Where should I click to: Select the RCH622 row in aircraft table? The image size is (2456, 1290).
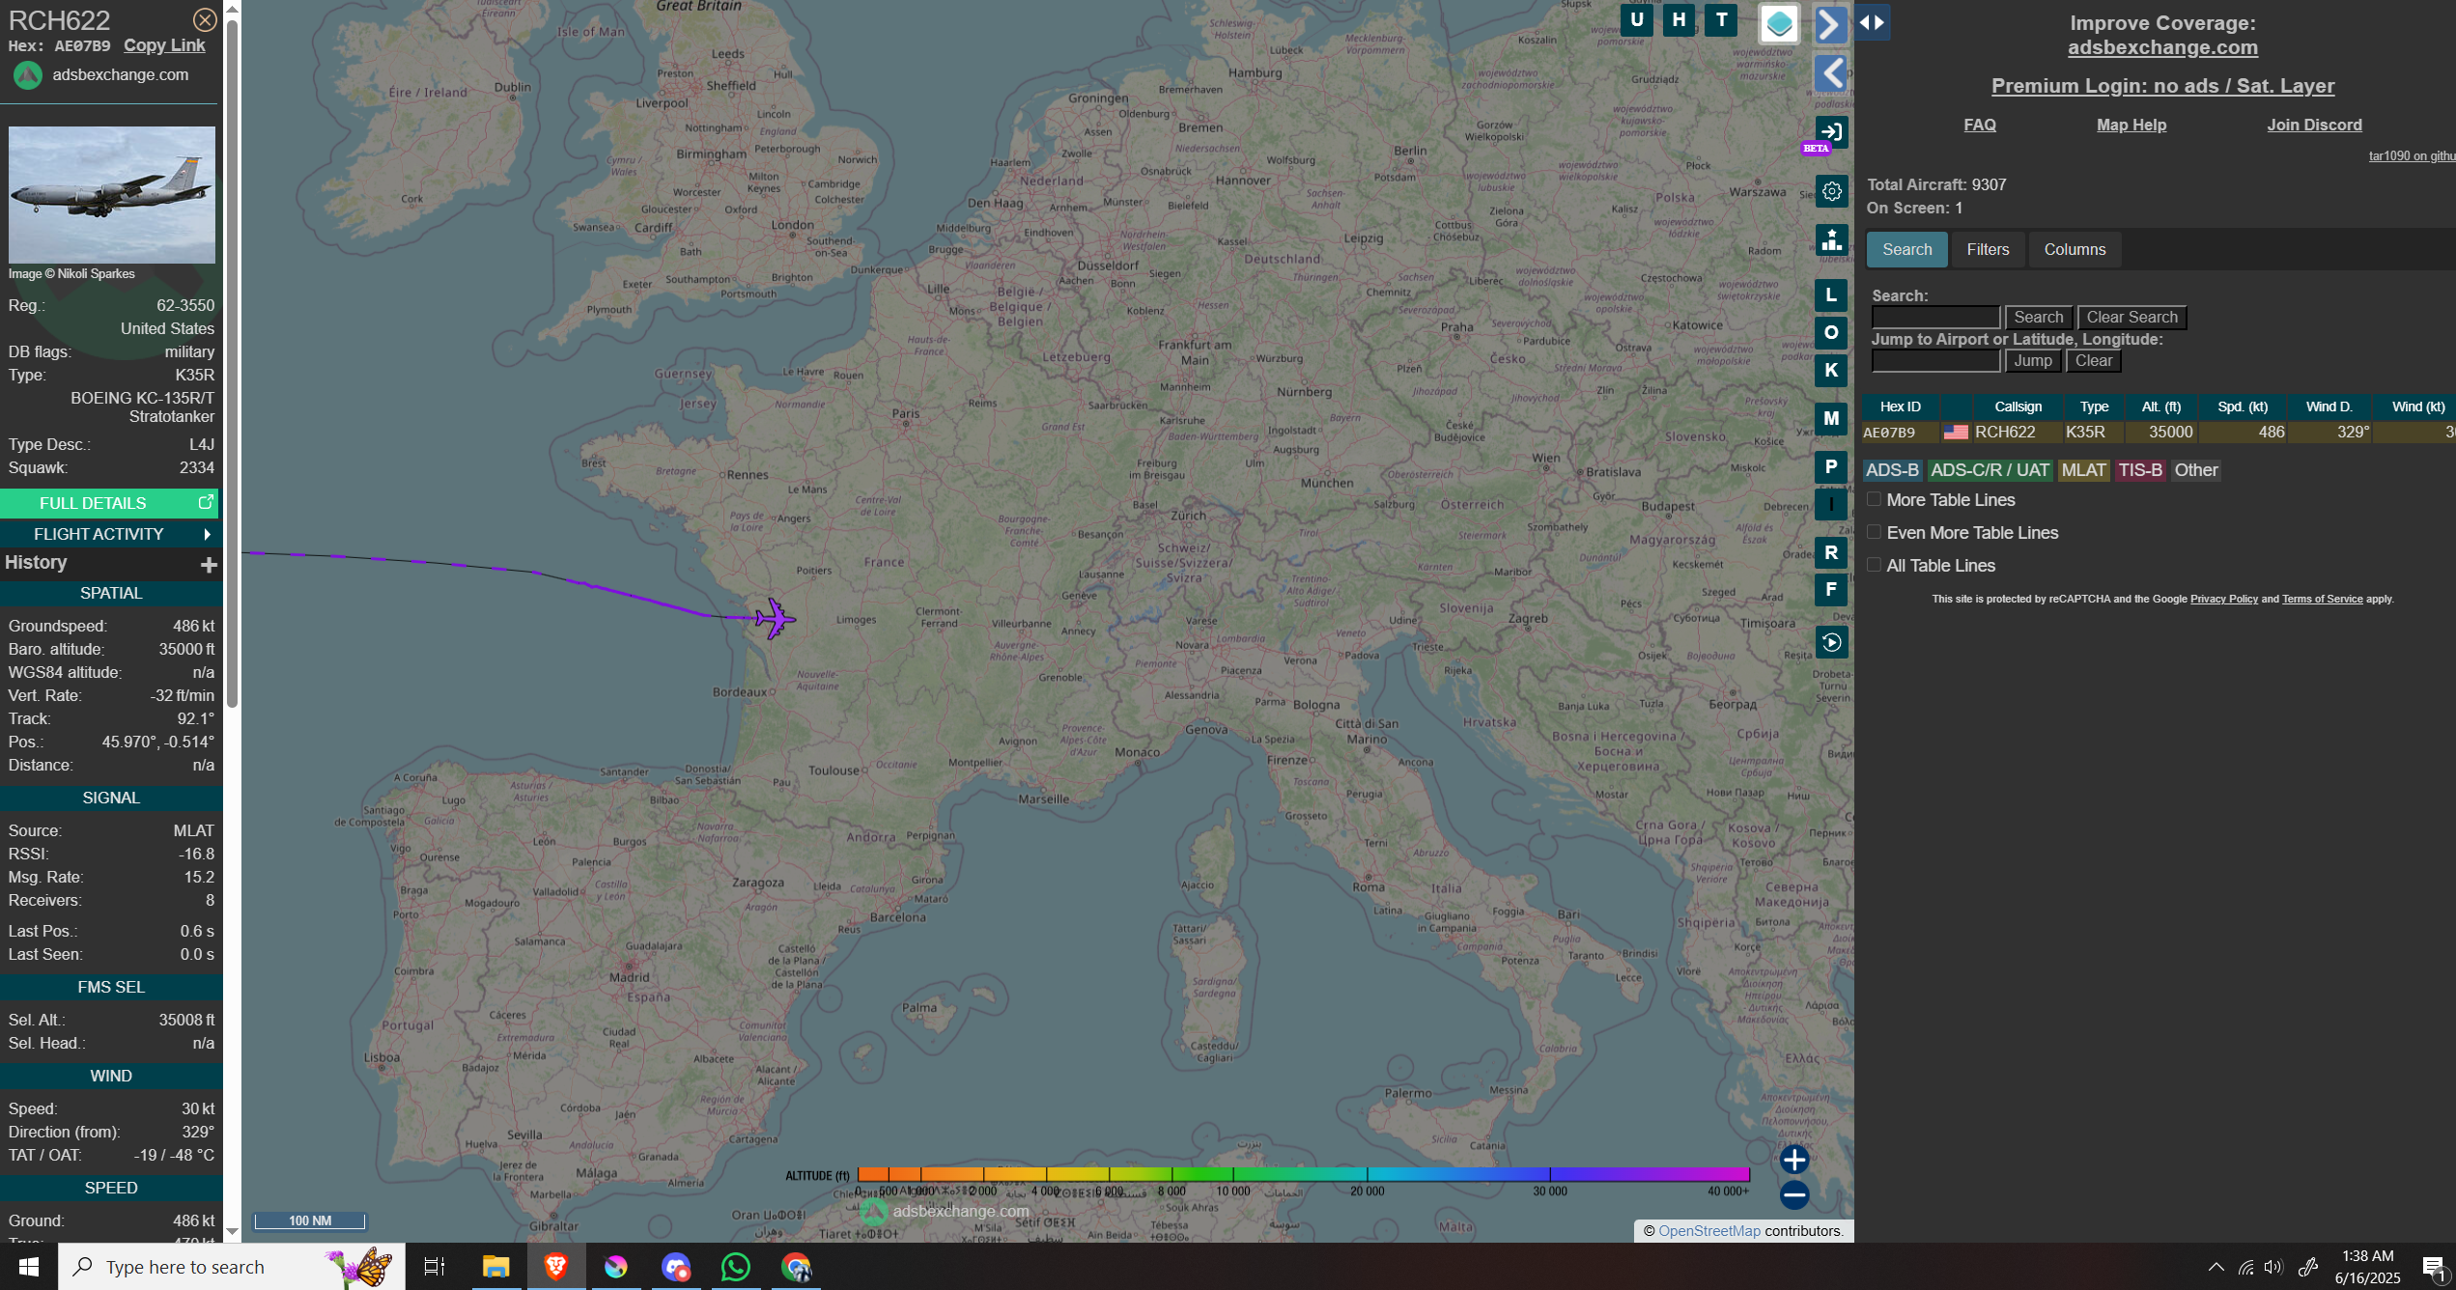coord(2159,432)
